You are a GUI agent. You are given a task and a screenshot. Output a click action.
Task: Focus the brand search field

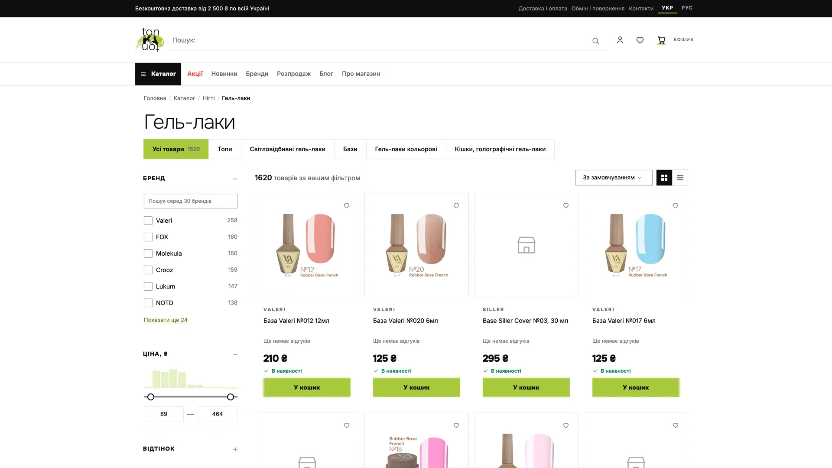point(191,201)
